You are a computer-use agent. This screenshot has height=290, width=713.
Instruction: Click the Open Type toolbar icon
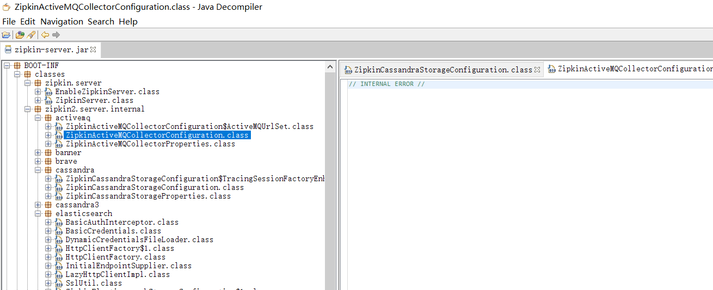coord(20,35)
